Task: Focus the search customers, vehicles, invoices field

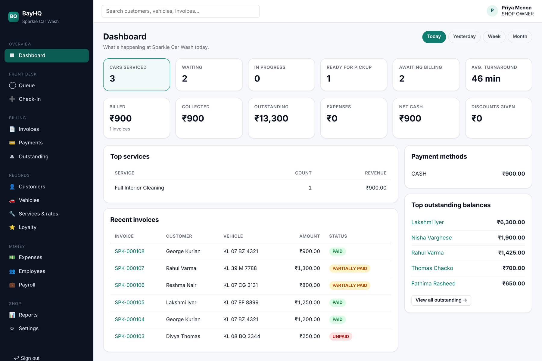Action: tap(181, 11)
